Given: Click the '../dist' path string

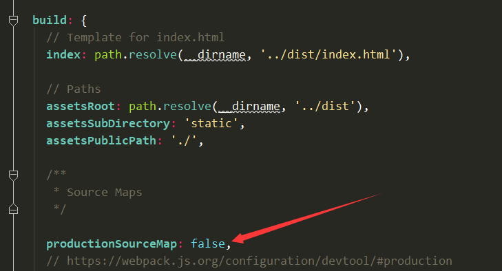Looking at the screenshot, I should 324,106.
